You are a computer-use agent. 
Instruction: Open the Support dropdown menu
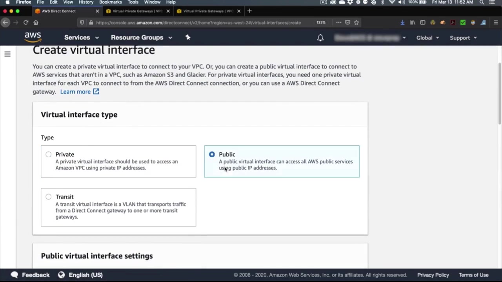463,38
